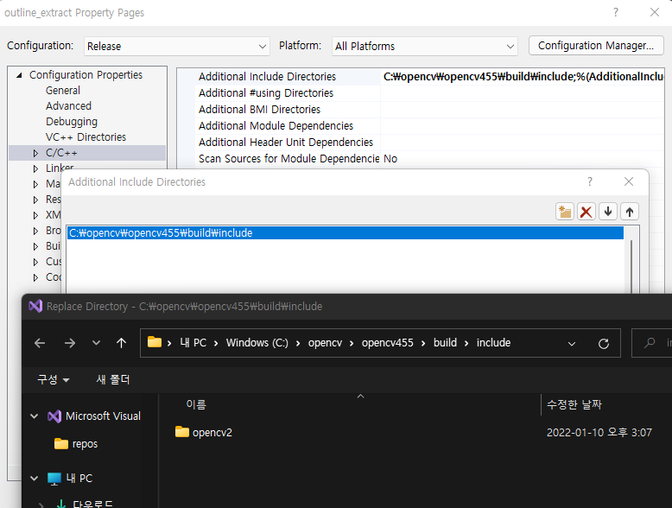Viewport: 672px width, 508px height.
Task: Select Debugging in the property tree
Action: tap(72, 122)
